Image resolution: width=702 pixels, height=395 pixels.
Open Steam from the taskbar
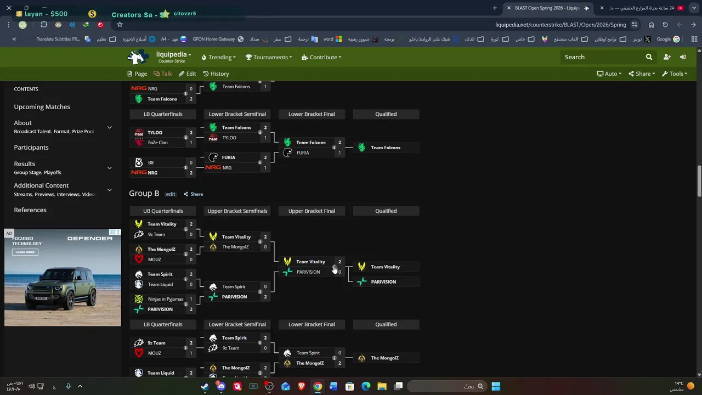(205, 386)
